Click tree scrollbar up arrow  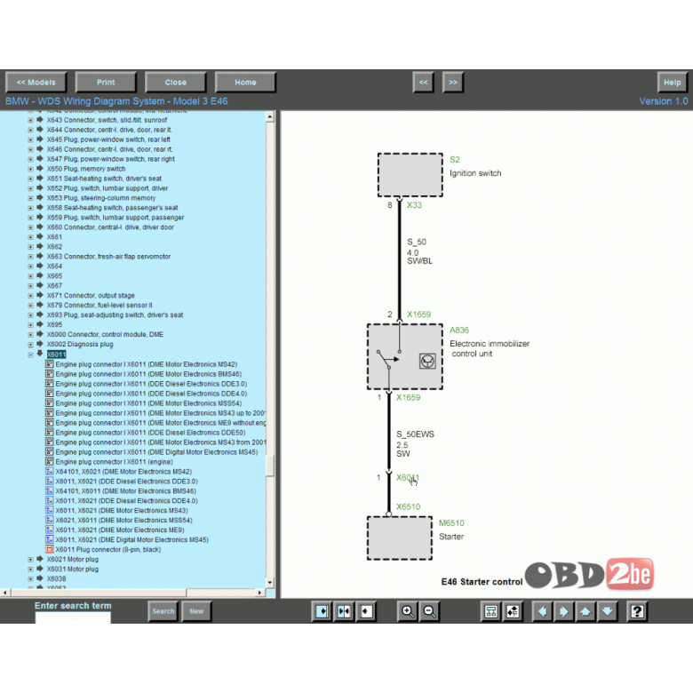[270, 116]
